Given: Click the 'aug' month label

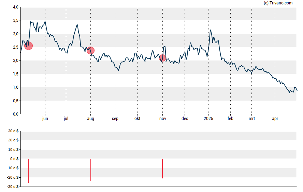Looking at the screenshot, I should [90, 119].
